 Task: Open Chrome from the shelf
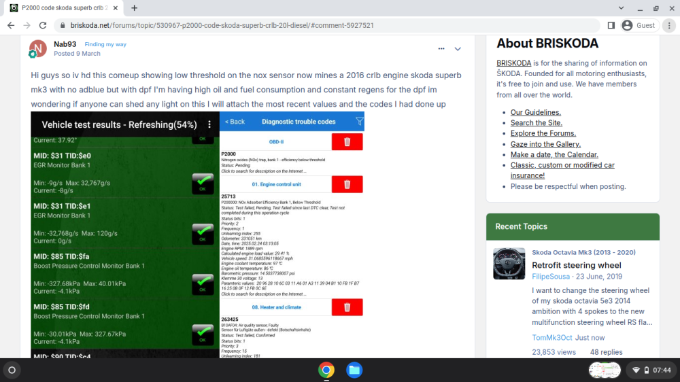(x=326, y=370)
